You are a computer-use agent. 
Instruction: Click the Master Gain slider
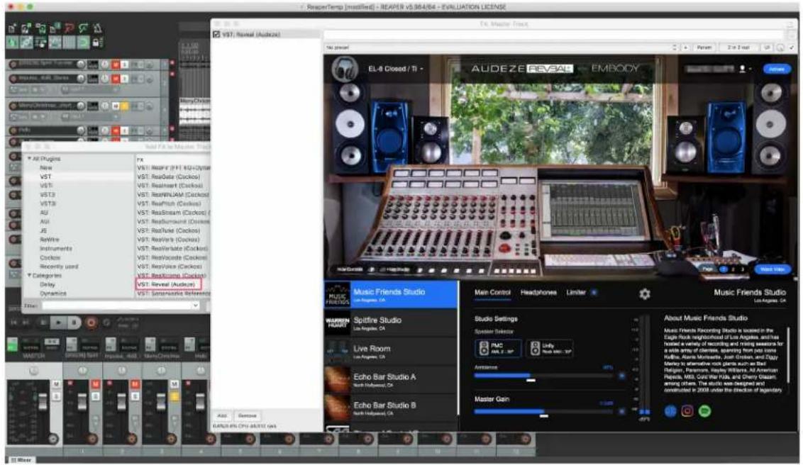[x=544, y=411]
